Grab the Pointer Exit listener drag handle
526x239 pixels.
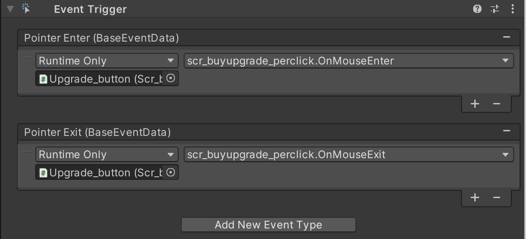tap(26, 153)
